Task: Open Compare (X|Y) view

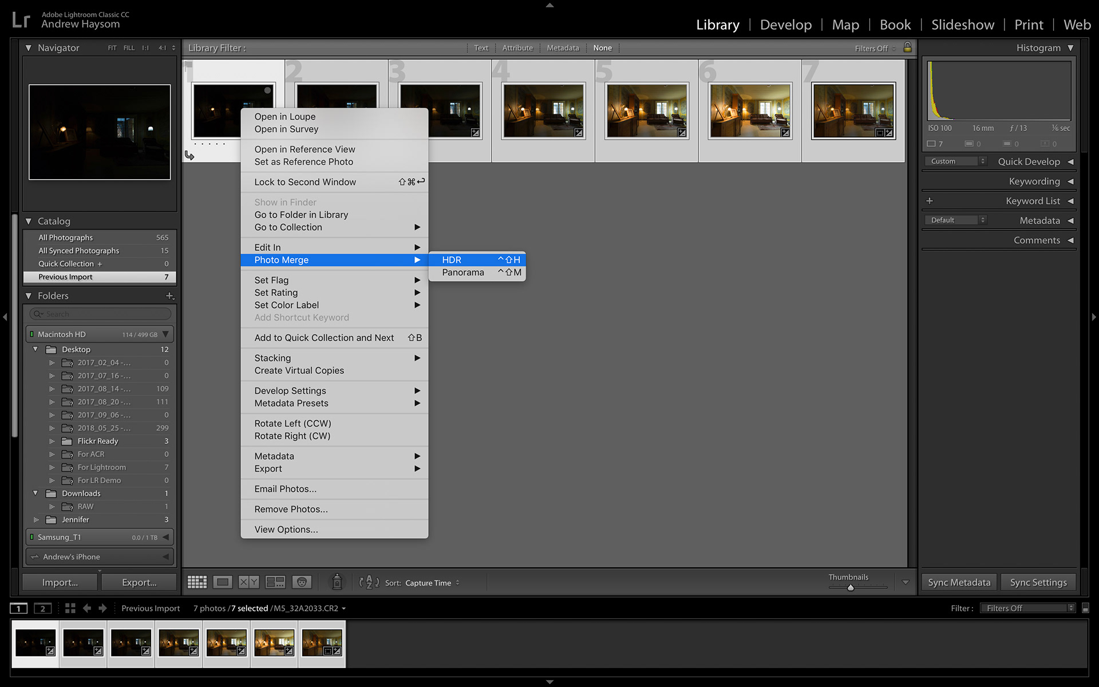Action: (x=248, y=582)
